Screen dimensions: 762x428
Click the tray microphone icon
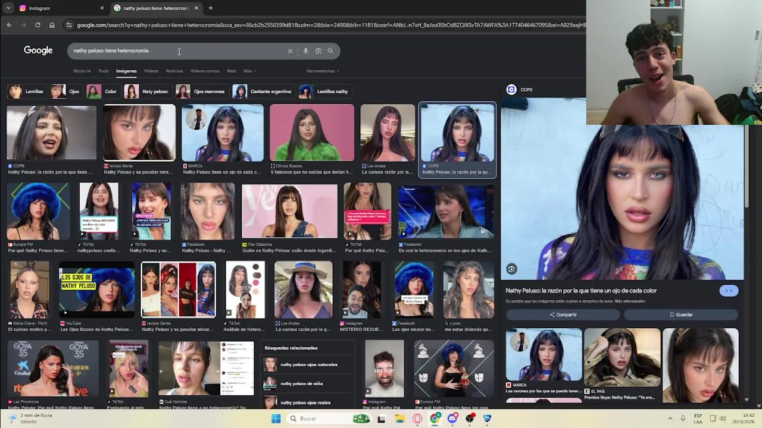(683, 418)
